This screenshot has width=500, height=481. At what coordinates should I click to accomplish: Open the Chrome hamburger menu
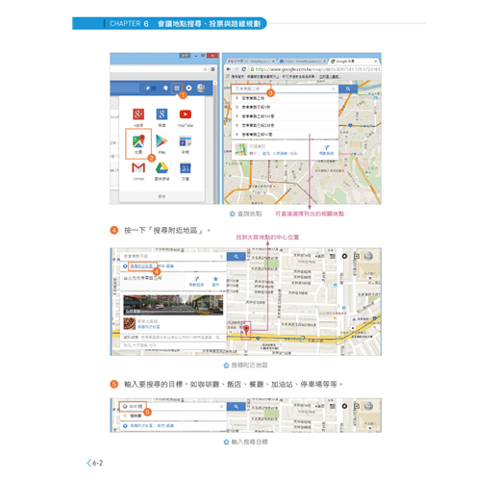click(x=212, y=69)
